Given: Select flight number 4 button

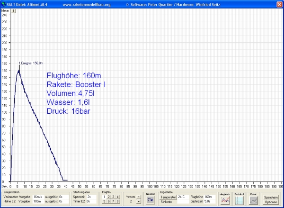Looking at the screenshot, I should coord(118,197).
